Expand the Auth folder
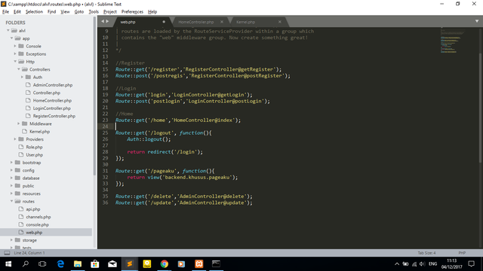Screen dimensions: 483x271 point(22,77)
